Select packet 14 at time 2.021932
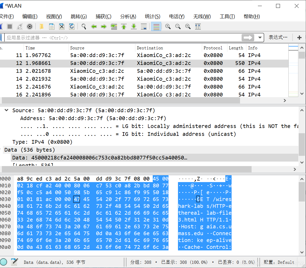The width and height of the screenshot is (306, 268). pos(144,79)
